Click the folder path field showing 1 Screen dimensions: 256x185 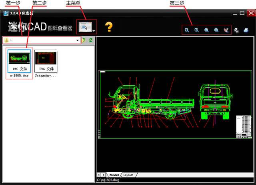pos(42,40)
